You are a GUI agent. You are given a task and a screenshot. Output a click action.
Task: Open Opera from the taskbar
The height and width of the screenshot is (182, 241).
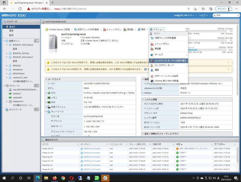click(x=71, y=178)
